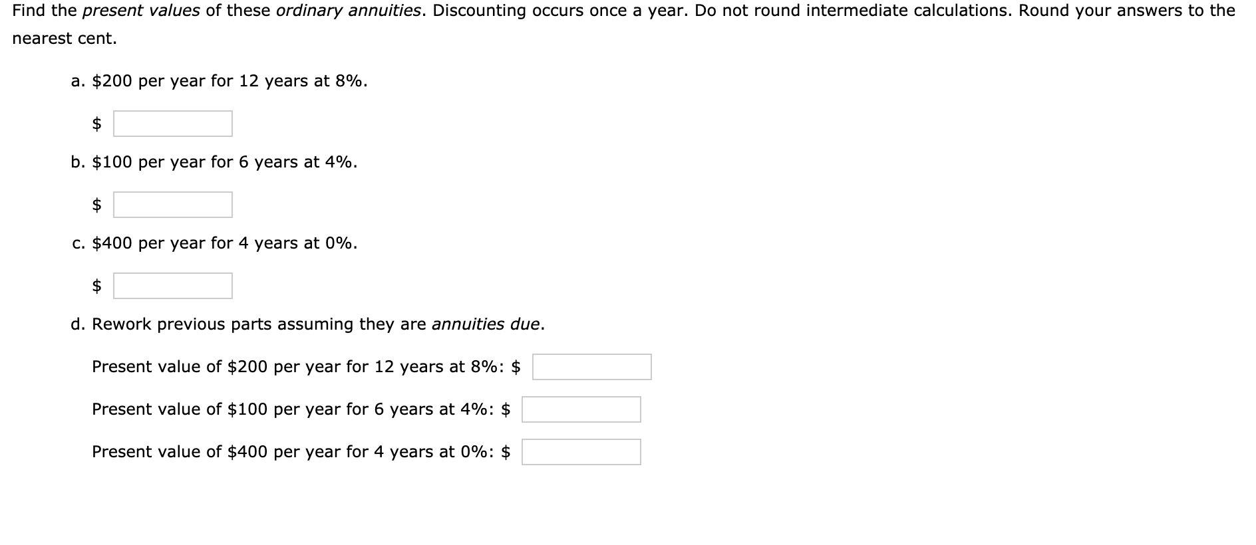
Task: Click the 'nearest cent.' text
Action: click(x=65, y=39)
